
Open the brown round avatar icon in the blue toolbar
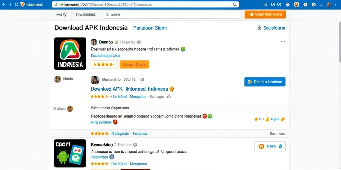296,4
